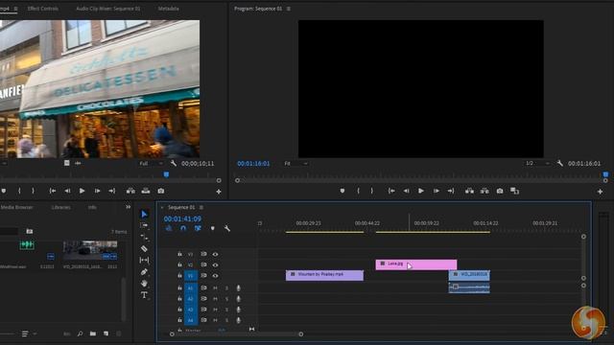Select the Pen tool
Viewport: 614px width, 345px height.
click(144, 271)
